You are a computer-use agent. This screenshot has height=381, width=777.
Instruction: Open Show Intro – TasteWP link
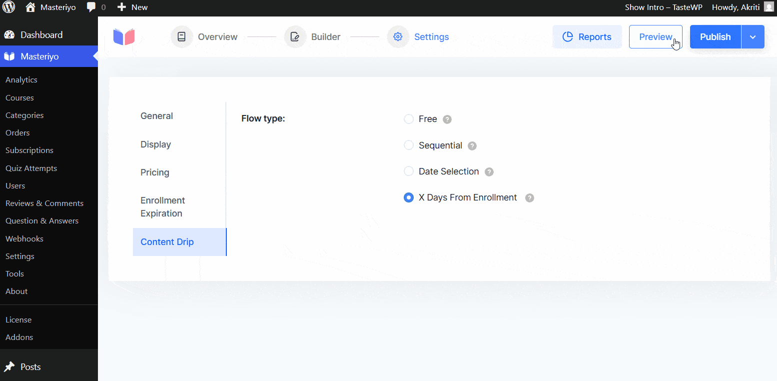[x=664, y=7]
